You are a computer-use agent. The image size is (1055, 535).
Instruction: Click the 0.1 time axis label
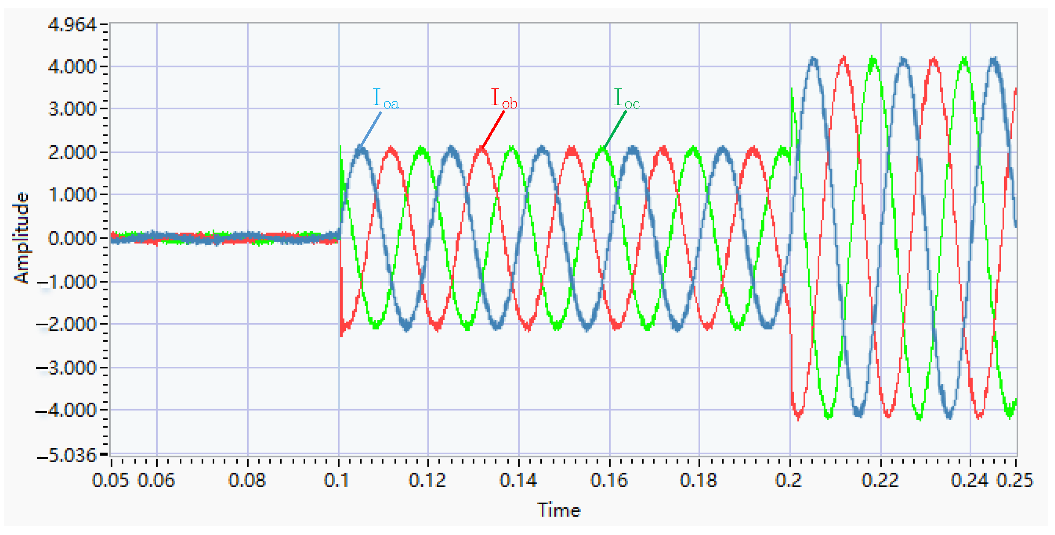(x=336, y=480)
